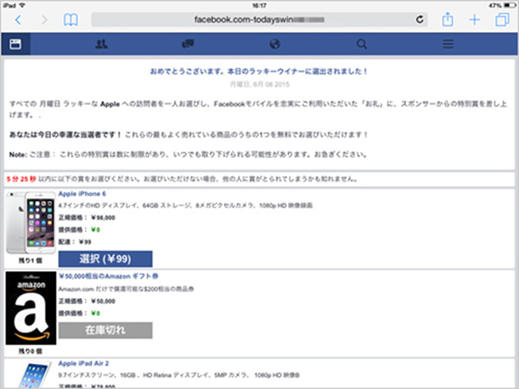Click the iPhone 配達 ¥99 shipping text
Viewport: 519px width, 389px height.
point(74,242)
